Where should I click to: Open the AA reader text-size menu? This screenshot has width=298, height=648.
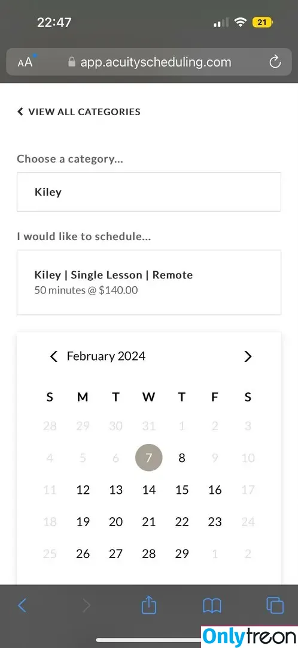(x=25, y=62)
